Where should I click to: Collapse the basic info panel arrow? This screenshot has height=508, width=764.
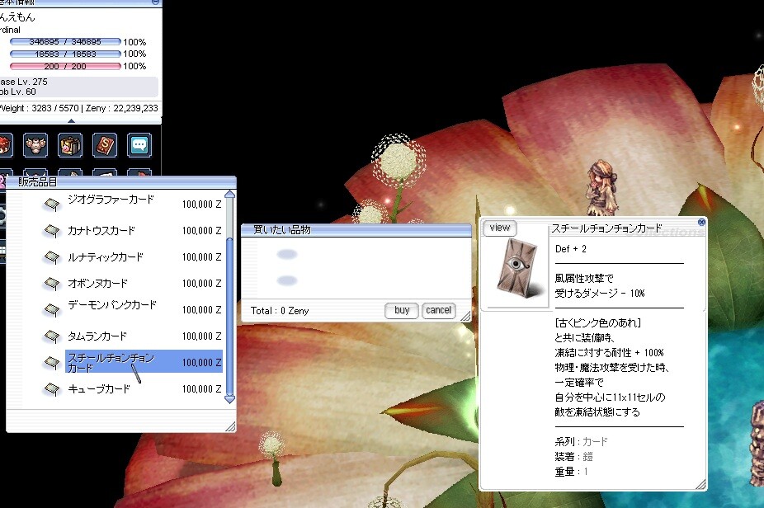coord(71,121)
